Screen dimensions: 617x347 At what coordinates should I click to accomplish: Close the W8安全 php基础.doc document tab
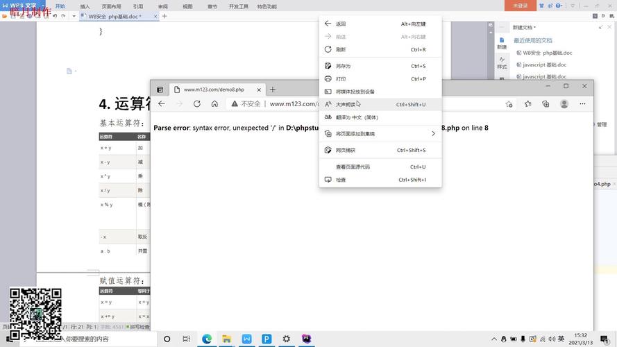[155, 16]
